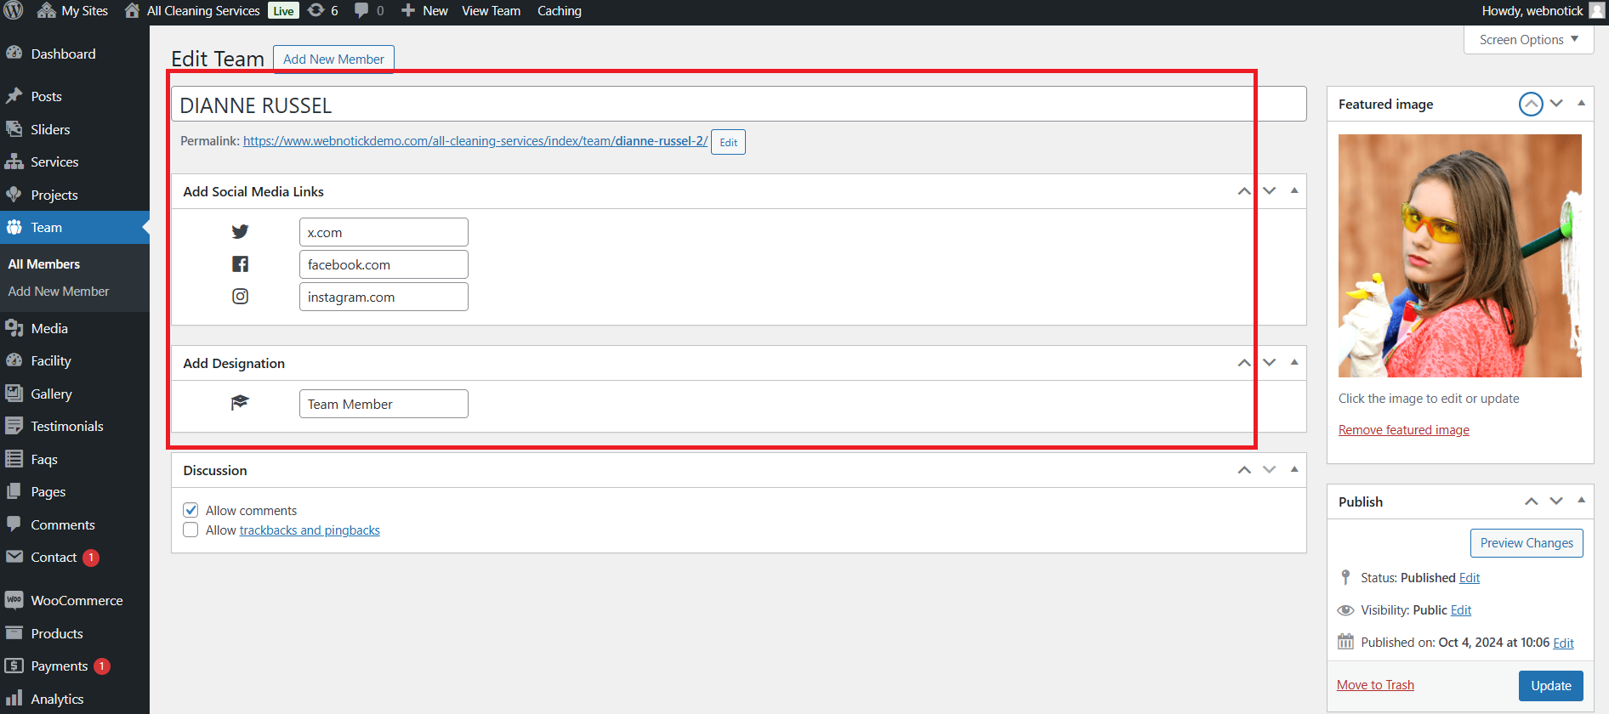Click the featured image thumbnail
This screenshot has height=714, width=1609.
[x=1459, y=256]
